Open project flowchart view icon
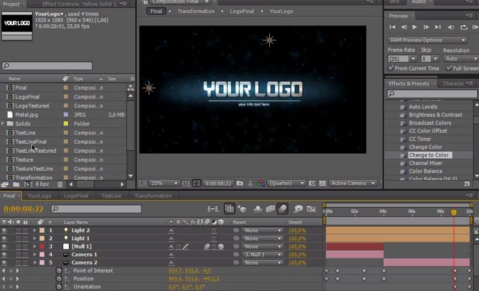 (130, 88)
